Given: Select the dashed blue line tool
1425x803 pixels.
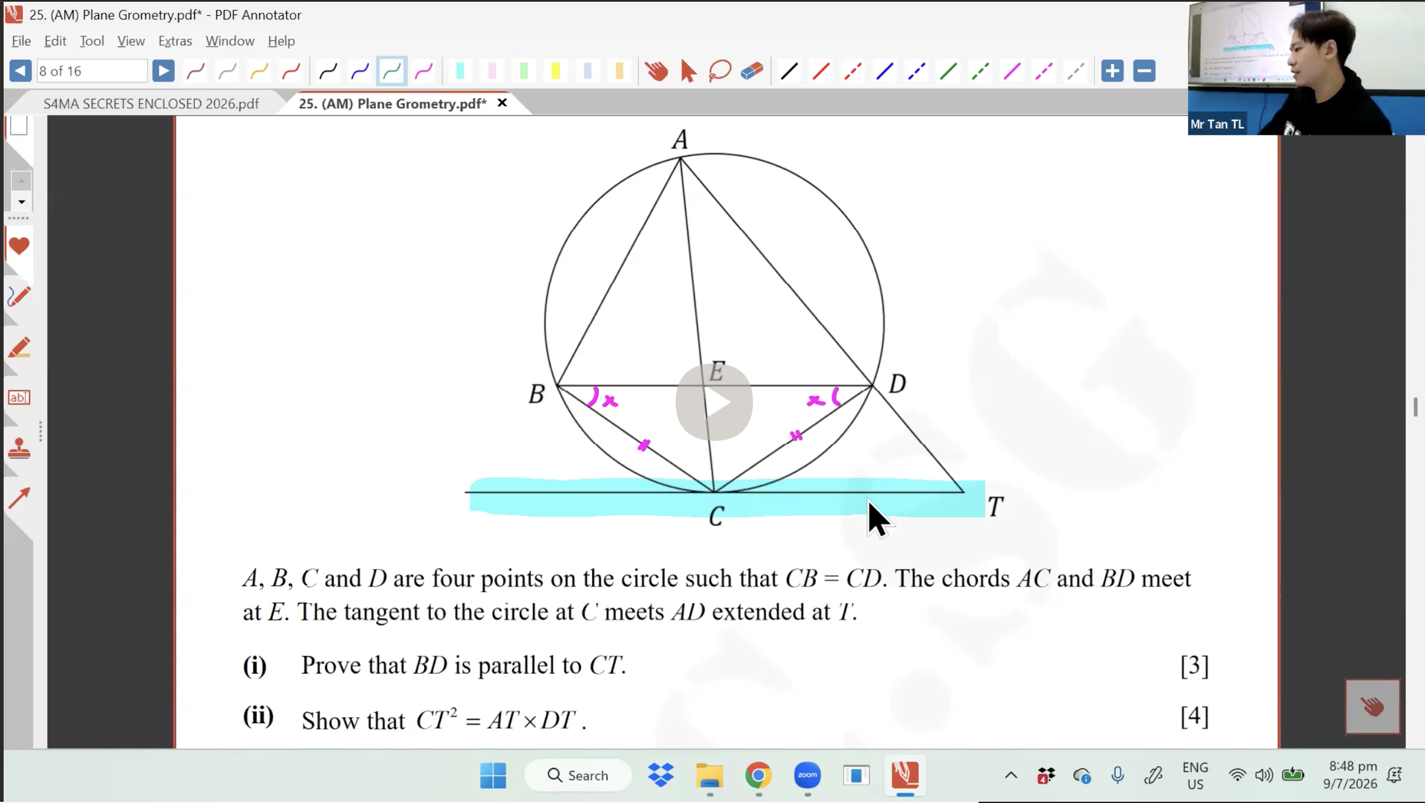Looking at the screenshot, I should pos(917,71).
